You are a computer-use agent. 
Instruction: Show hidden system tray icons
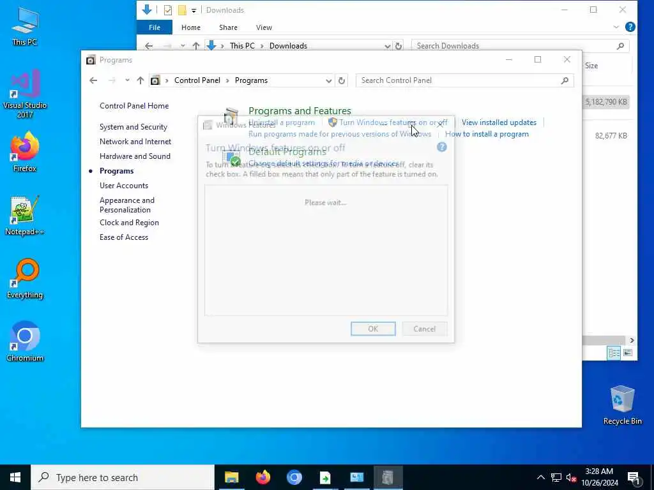540,477
